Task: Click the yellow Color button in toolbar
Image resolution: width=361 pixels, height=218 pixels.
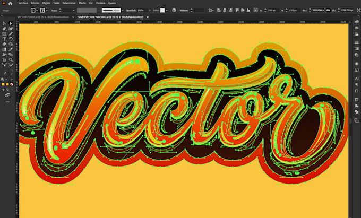Action: click(x=3, y=84)
